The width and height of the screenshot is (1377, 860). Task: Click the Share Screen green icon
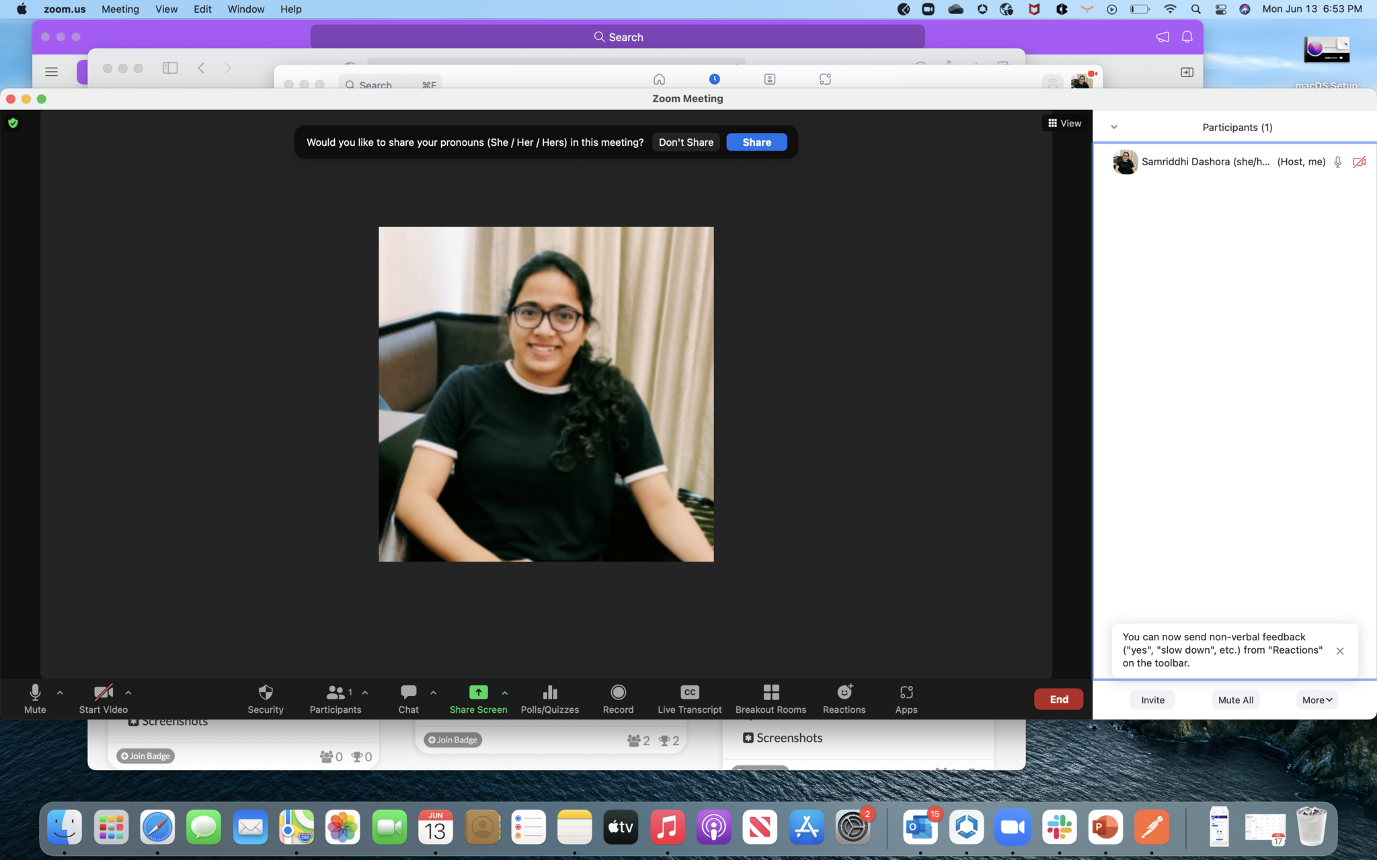(478, 692)
